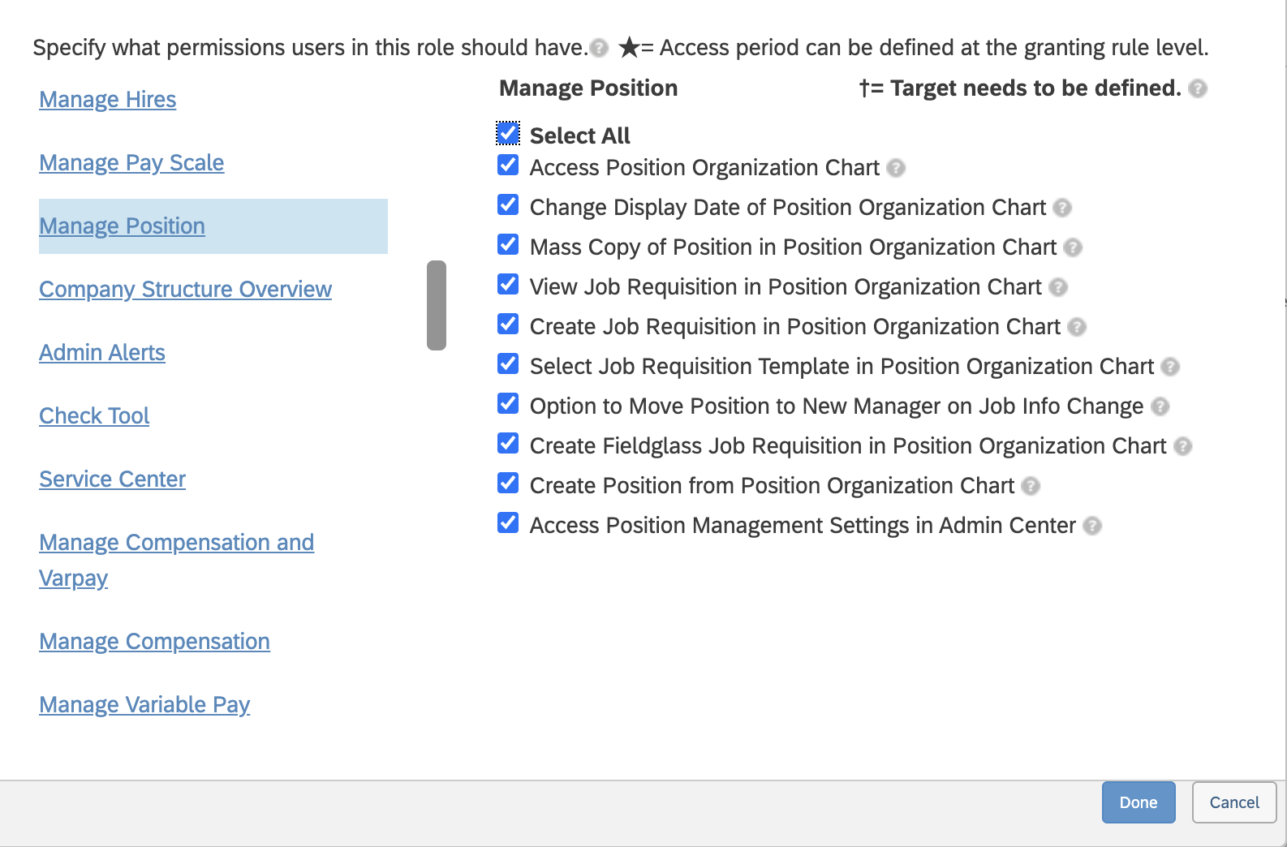The image size is (1287, 847).
Task: Click help icon next to Mass Copy of Position
Action: (1073, 247)
